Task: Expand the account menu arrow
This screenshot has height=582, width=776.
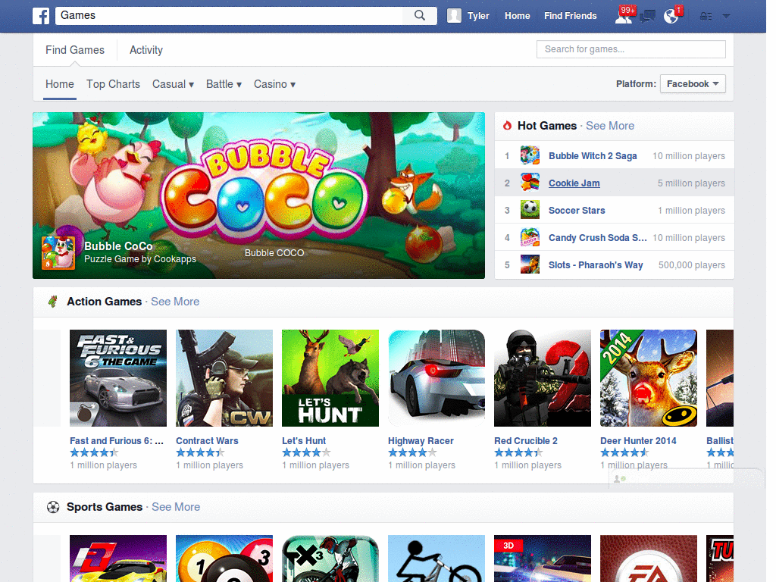Action: tap(726, 17)
